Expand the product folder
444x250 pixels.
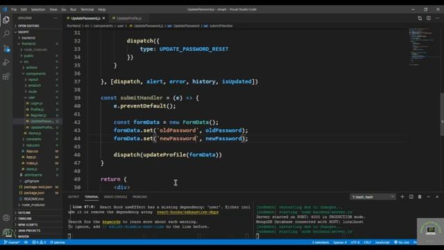pyautogui.click(x=34, y=85)
